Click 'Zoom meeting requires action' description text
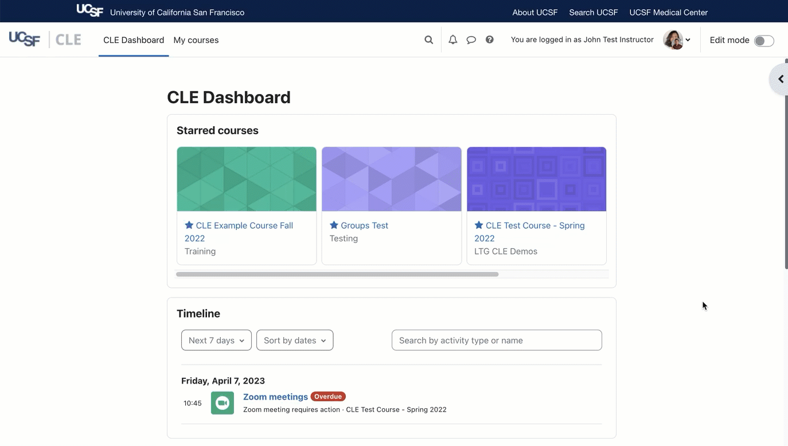Screen dimensions: 788x446 pyautogui.click(x=291, y=409)
